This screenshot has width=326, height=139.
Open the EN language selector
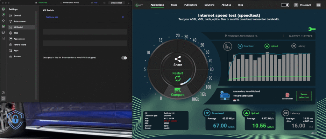click(318, 5)
